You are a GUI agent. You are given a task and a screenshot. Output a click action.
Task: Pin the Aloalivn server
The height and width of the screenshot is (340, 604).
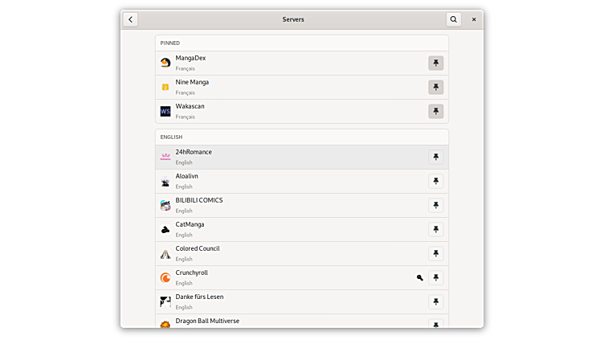[x=435, y=181]
